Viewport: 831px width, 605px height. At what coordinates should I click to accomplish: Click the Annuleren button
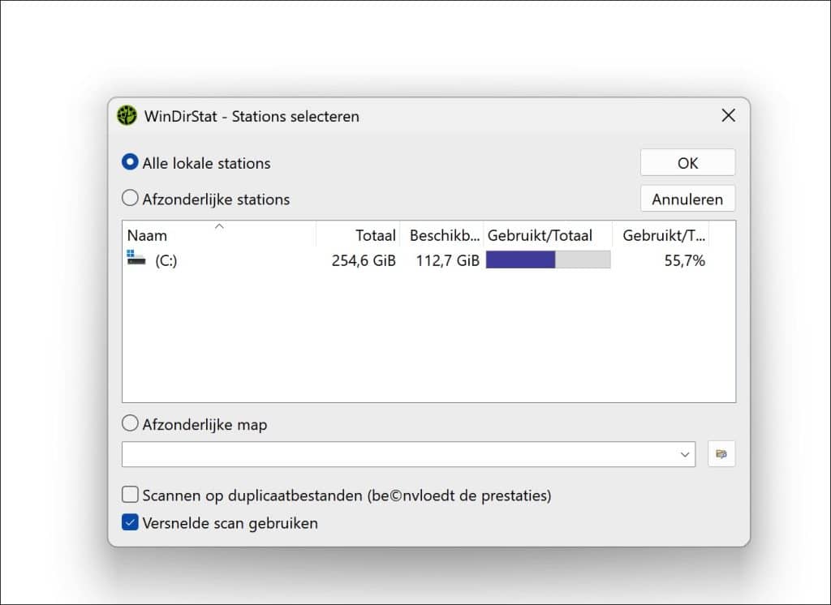point(687,200)
